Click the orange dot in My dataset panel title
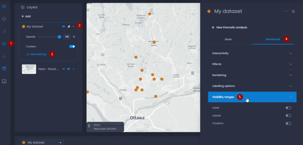This screenshot has width=303, height=145. pos(209,12)
